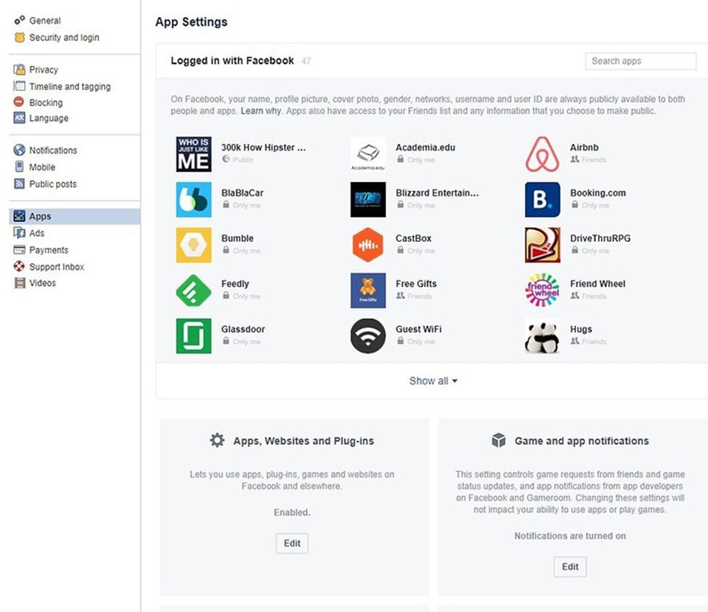Viewport: 708px width, 612px height.
Task: Click the Notifications globe icon in sidebar
Action: coord(19,150)
